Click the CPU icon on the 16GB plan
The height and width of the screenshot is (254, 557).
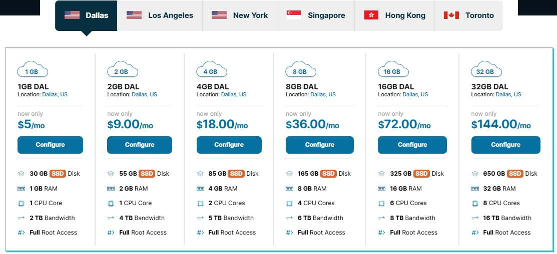pos(382,203)
